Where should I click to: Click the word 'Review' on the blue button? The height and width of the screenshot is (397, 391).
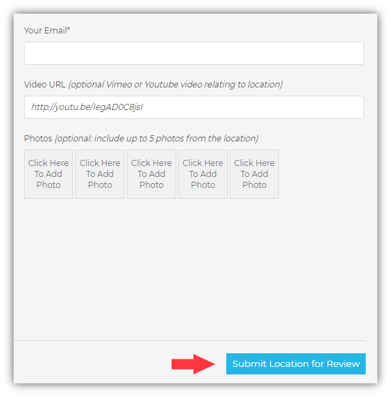click(x=343, y=364)
